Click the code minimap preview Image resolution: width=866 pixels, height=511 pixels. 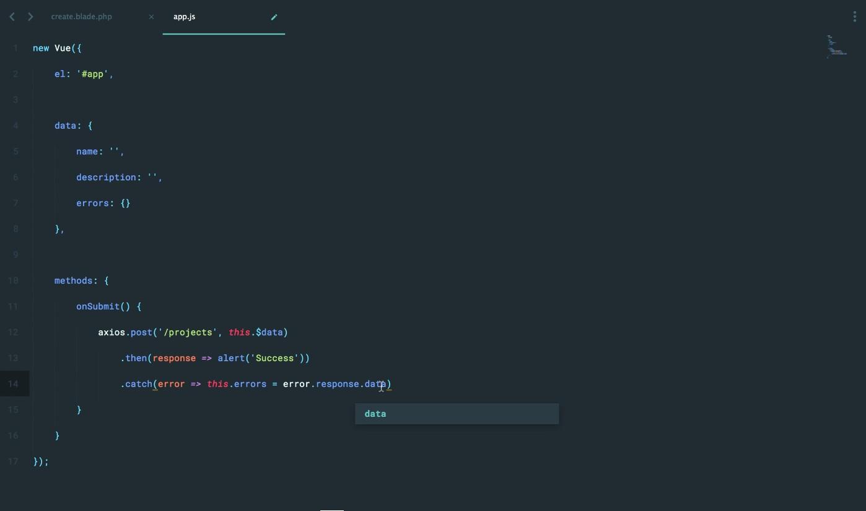click(x=837, y=46)
